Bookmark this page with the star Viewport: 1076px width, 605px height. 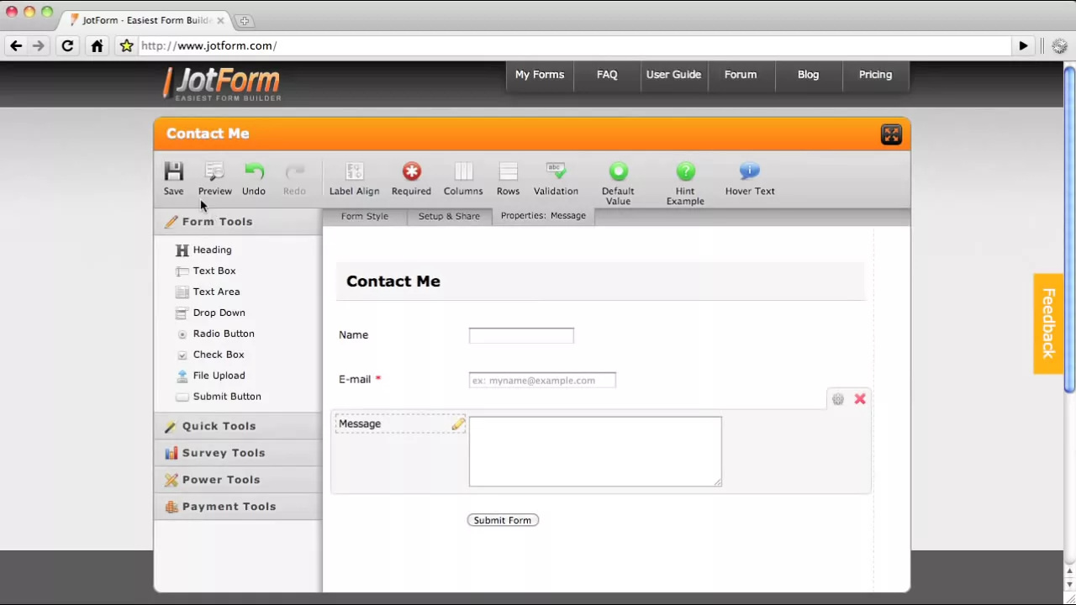pos(127,46)
